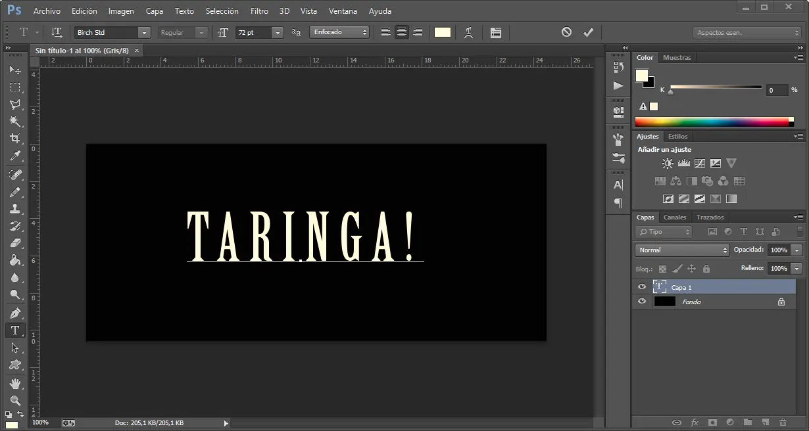Viewport: 809px width, 431px height.
Task: Select the History Brush tool
Action: [x=15, y=226]
